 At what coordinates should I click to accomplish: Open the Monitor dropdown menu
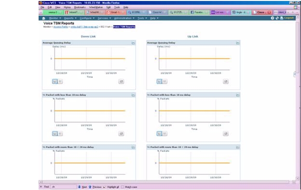tap(55, 18)
